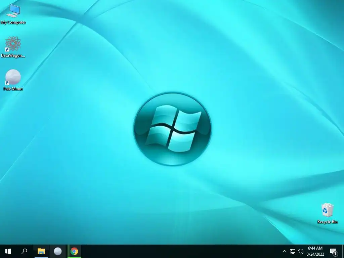Switch to Google Chrome on taskbar

click(x=74, y=251)
